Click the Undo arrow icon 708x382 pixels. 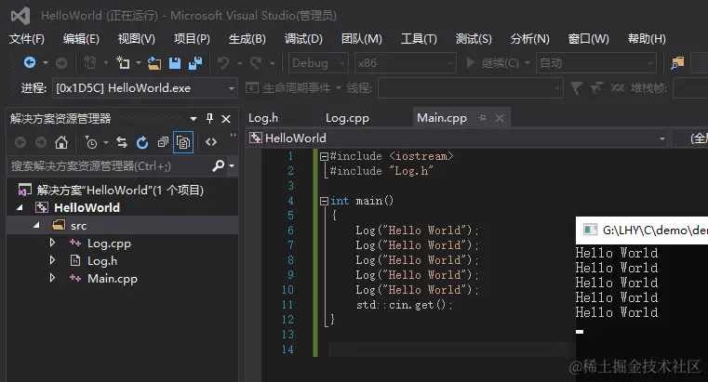tap(223, 62)
